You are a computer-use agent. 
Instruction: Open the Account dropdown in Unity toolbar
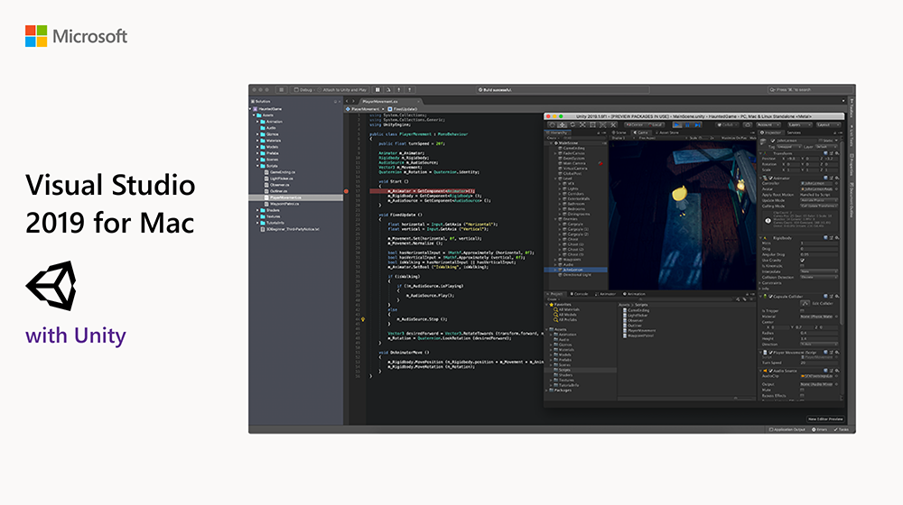tap(768, 124)
